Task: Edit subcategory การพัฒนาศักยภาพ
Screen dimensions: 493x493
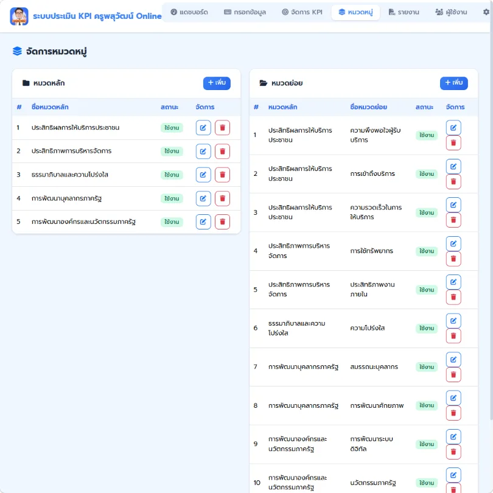Action: [x=453, y=397]
